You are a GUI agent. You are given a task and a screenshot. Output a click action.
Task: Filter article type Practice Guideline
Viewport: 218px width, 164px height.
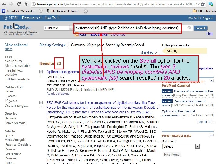click(x=18, y=145)
